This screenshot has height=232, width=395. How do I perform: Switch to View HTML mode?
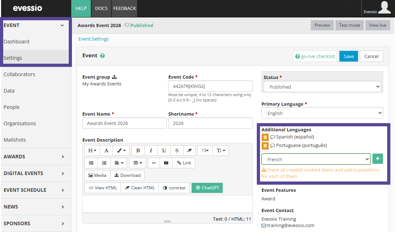[103, 188]
